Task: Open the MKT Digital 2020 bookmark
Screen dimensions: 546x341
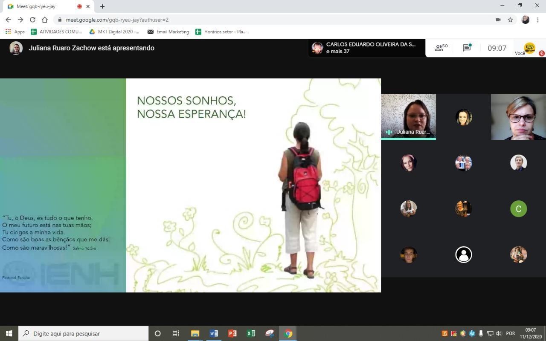Action: [x=114, y=32]
